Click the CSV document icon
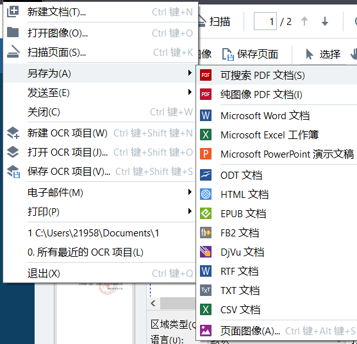357x344 pixels. pyautogui.click(x=206, y=309)
